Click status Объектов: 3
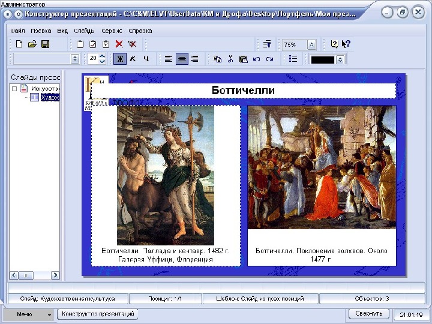The image size is (432, 324). pos(372,299)
